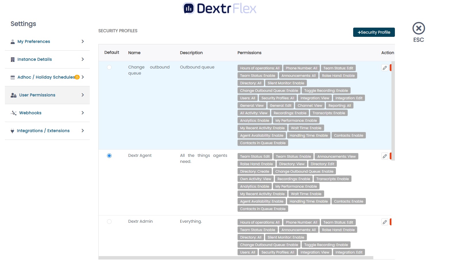Viewport: 457px width, 265px height.
Task: Click SECURITY PROFILES heading
Action: point(118,31)
